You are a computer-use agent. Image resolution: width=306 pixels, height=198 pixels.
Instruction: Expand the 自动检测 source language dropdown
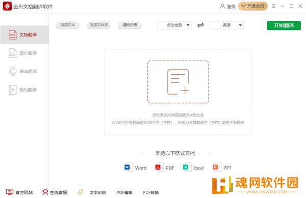coord(174,25)
